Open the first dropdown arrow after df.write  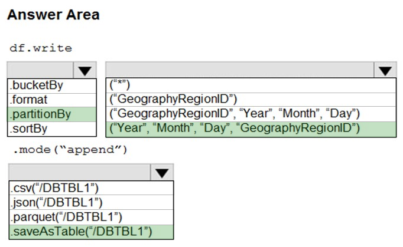85,70
